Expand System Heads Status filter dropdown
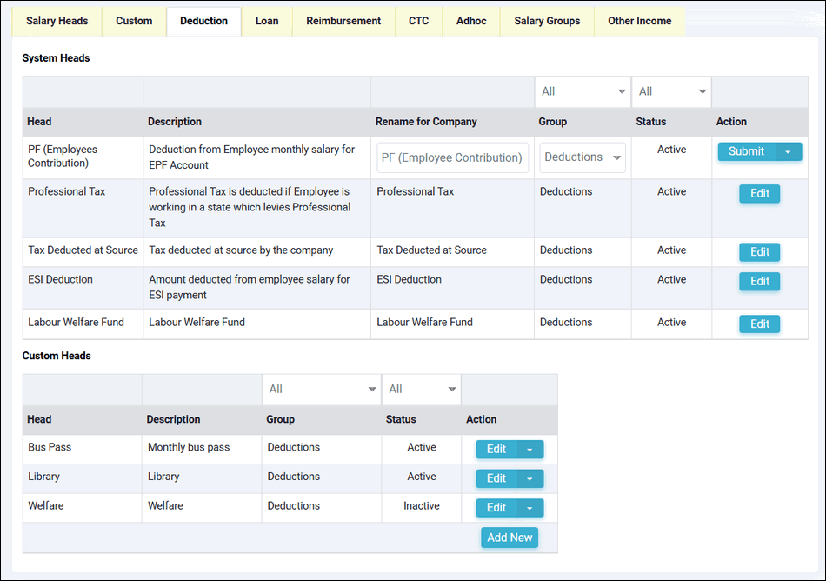The width and height of the screenshot is (826, 581). (x=671, y=91)
